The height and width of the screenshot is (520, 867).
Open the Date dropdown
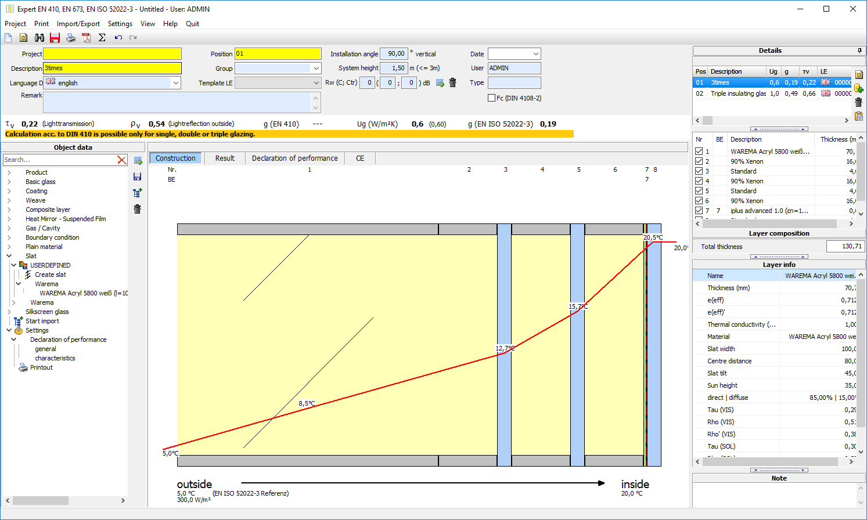(535, 54)
